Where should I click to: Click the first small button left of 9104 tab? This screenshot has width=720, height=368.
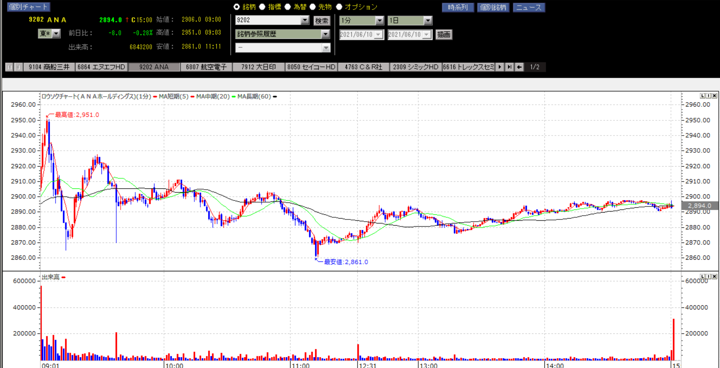(9, 67)
